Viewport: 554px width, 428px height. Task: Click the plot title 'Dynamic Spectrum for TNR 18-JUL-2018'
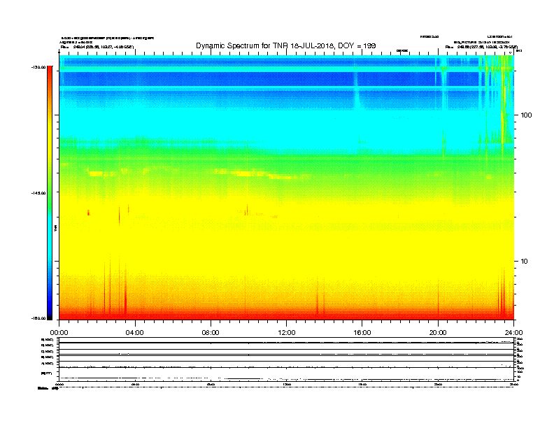click(x=286, y=45)
